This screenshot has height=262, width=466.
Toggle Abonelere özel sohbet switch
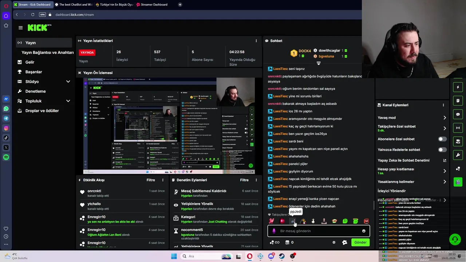click(x=442, y=139)
